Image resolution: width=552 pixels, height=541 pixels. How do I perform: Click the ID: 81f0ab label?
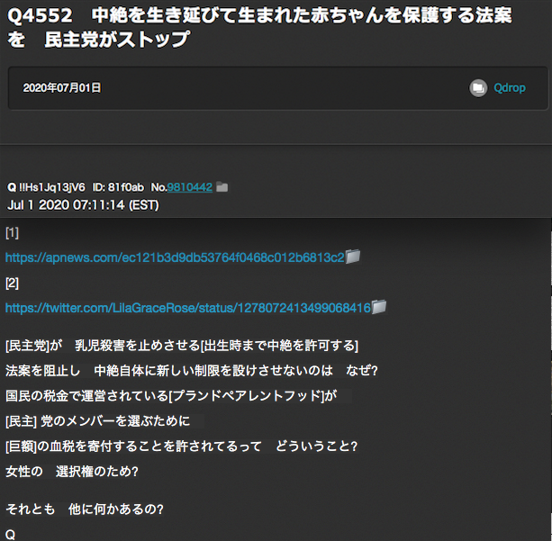(x=118, y=187)
